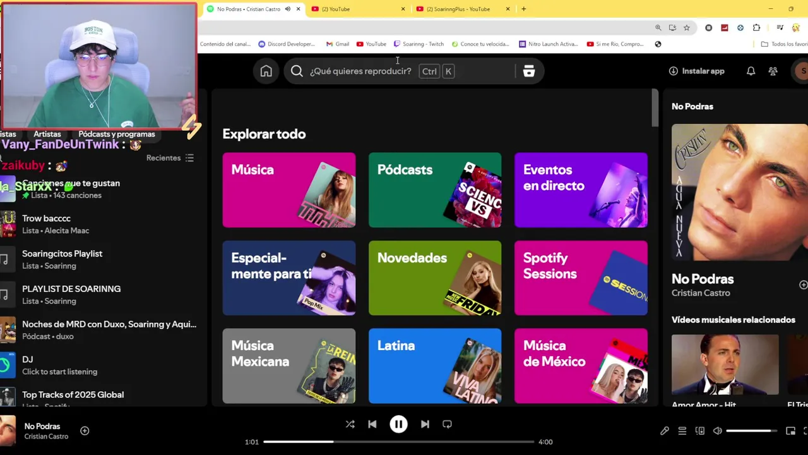Open the play queue icon
The height and width of the screenshot is (455, 808).
click(x=682, y=431)
